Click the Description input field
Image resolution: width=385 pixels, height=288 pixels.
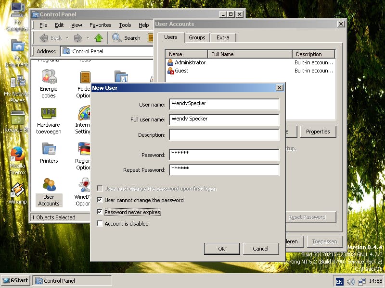[x=224, y=135]
